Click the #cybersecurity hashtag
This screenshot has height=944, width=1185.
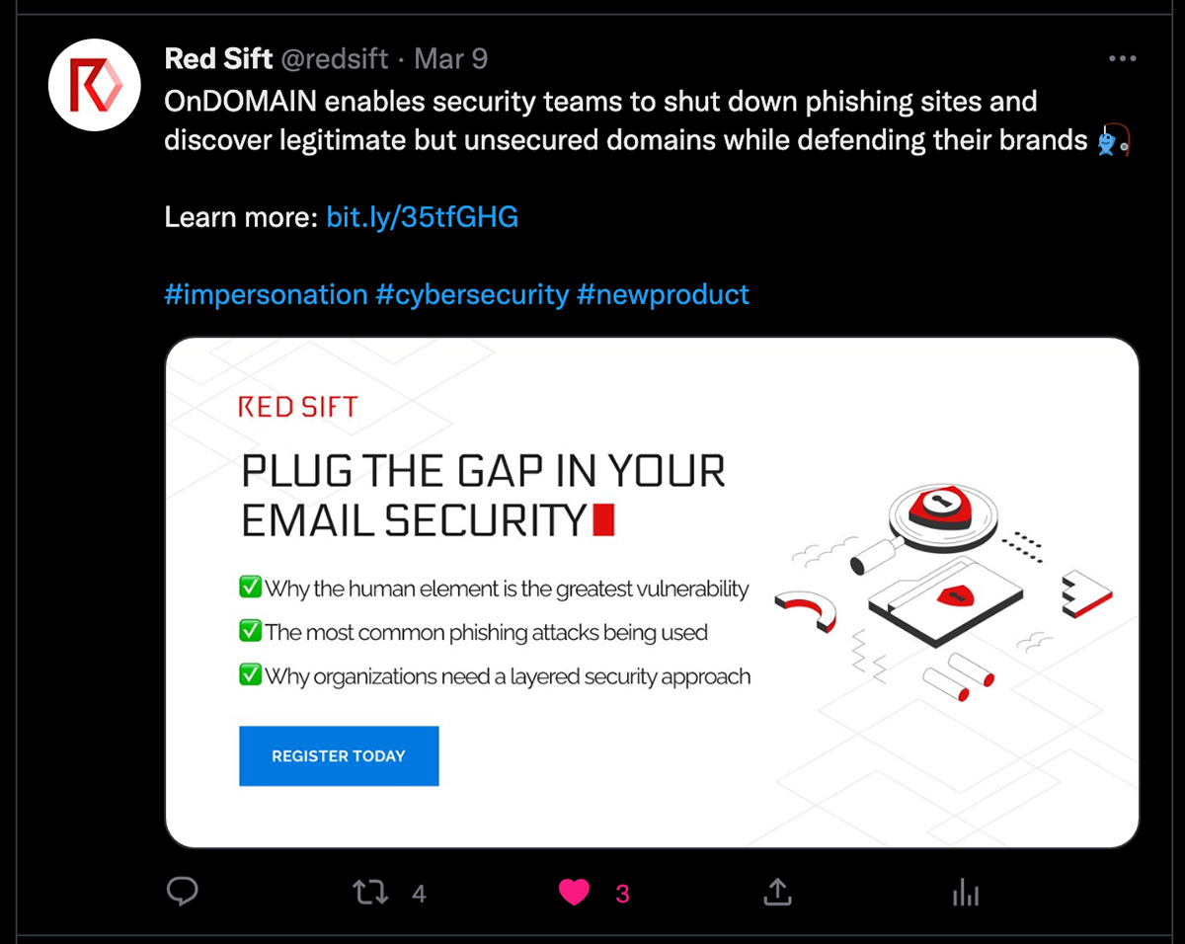[473, 294]
